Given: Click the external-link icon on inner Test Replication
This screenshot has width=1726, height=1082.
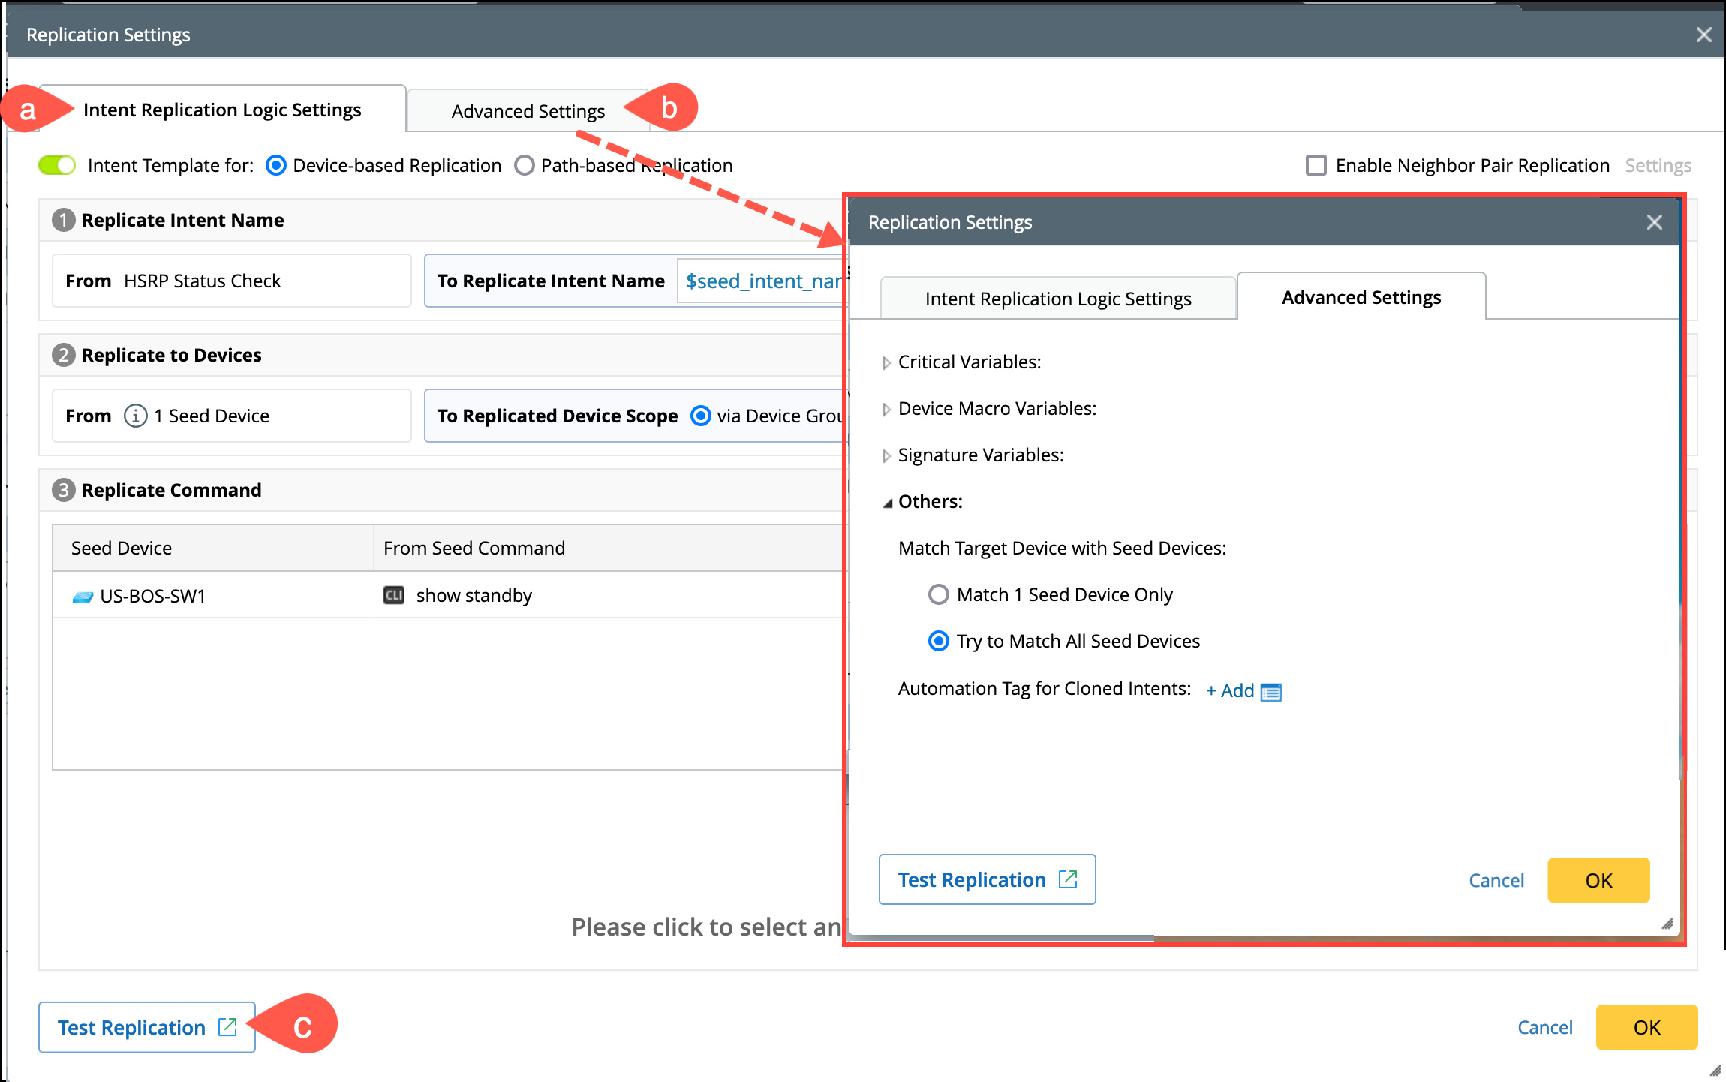Looking at the screenshot, I should pyautogui.click(x=1068, y=879).
